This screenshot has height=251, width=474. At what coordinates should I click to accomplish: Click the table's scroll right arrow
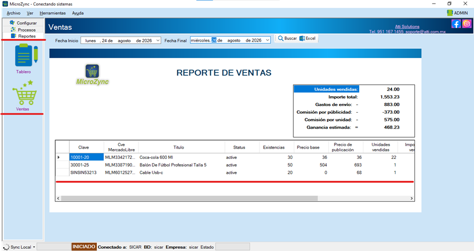click(x=411, y=198)
